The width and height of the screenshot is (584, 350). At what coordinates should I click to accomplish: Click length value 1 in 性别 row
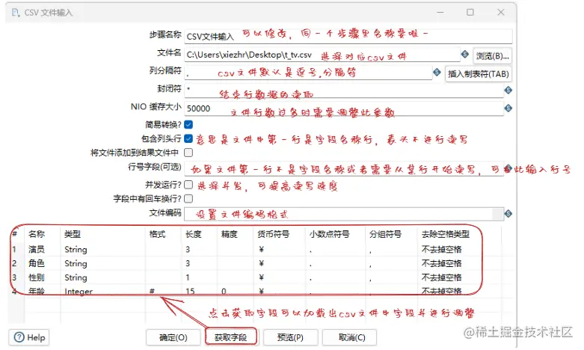188,277
